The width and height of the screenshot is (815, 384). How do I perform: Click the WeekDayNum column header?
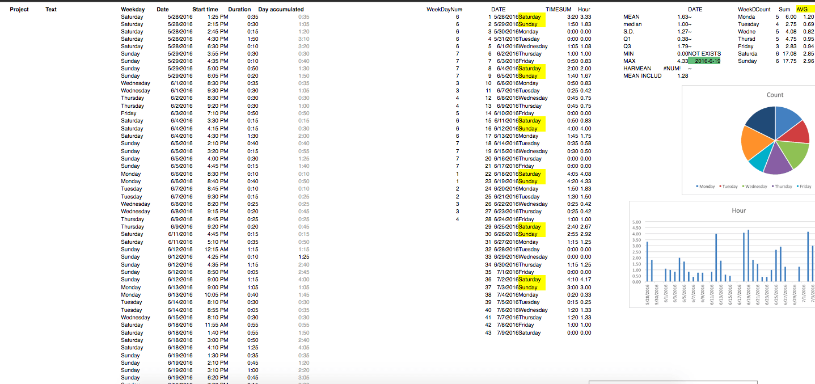click(444, 10)
